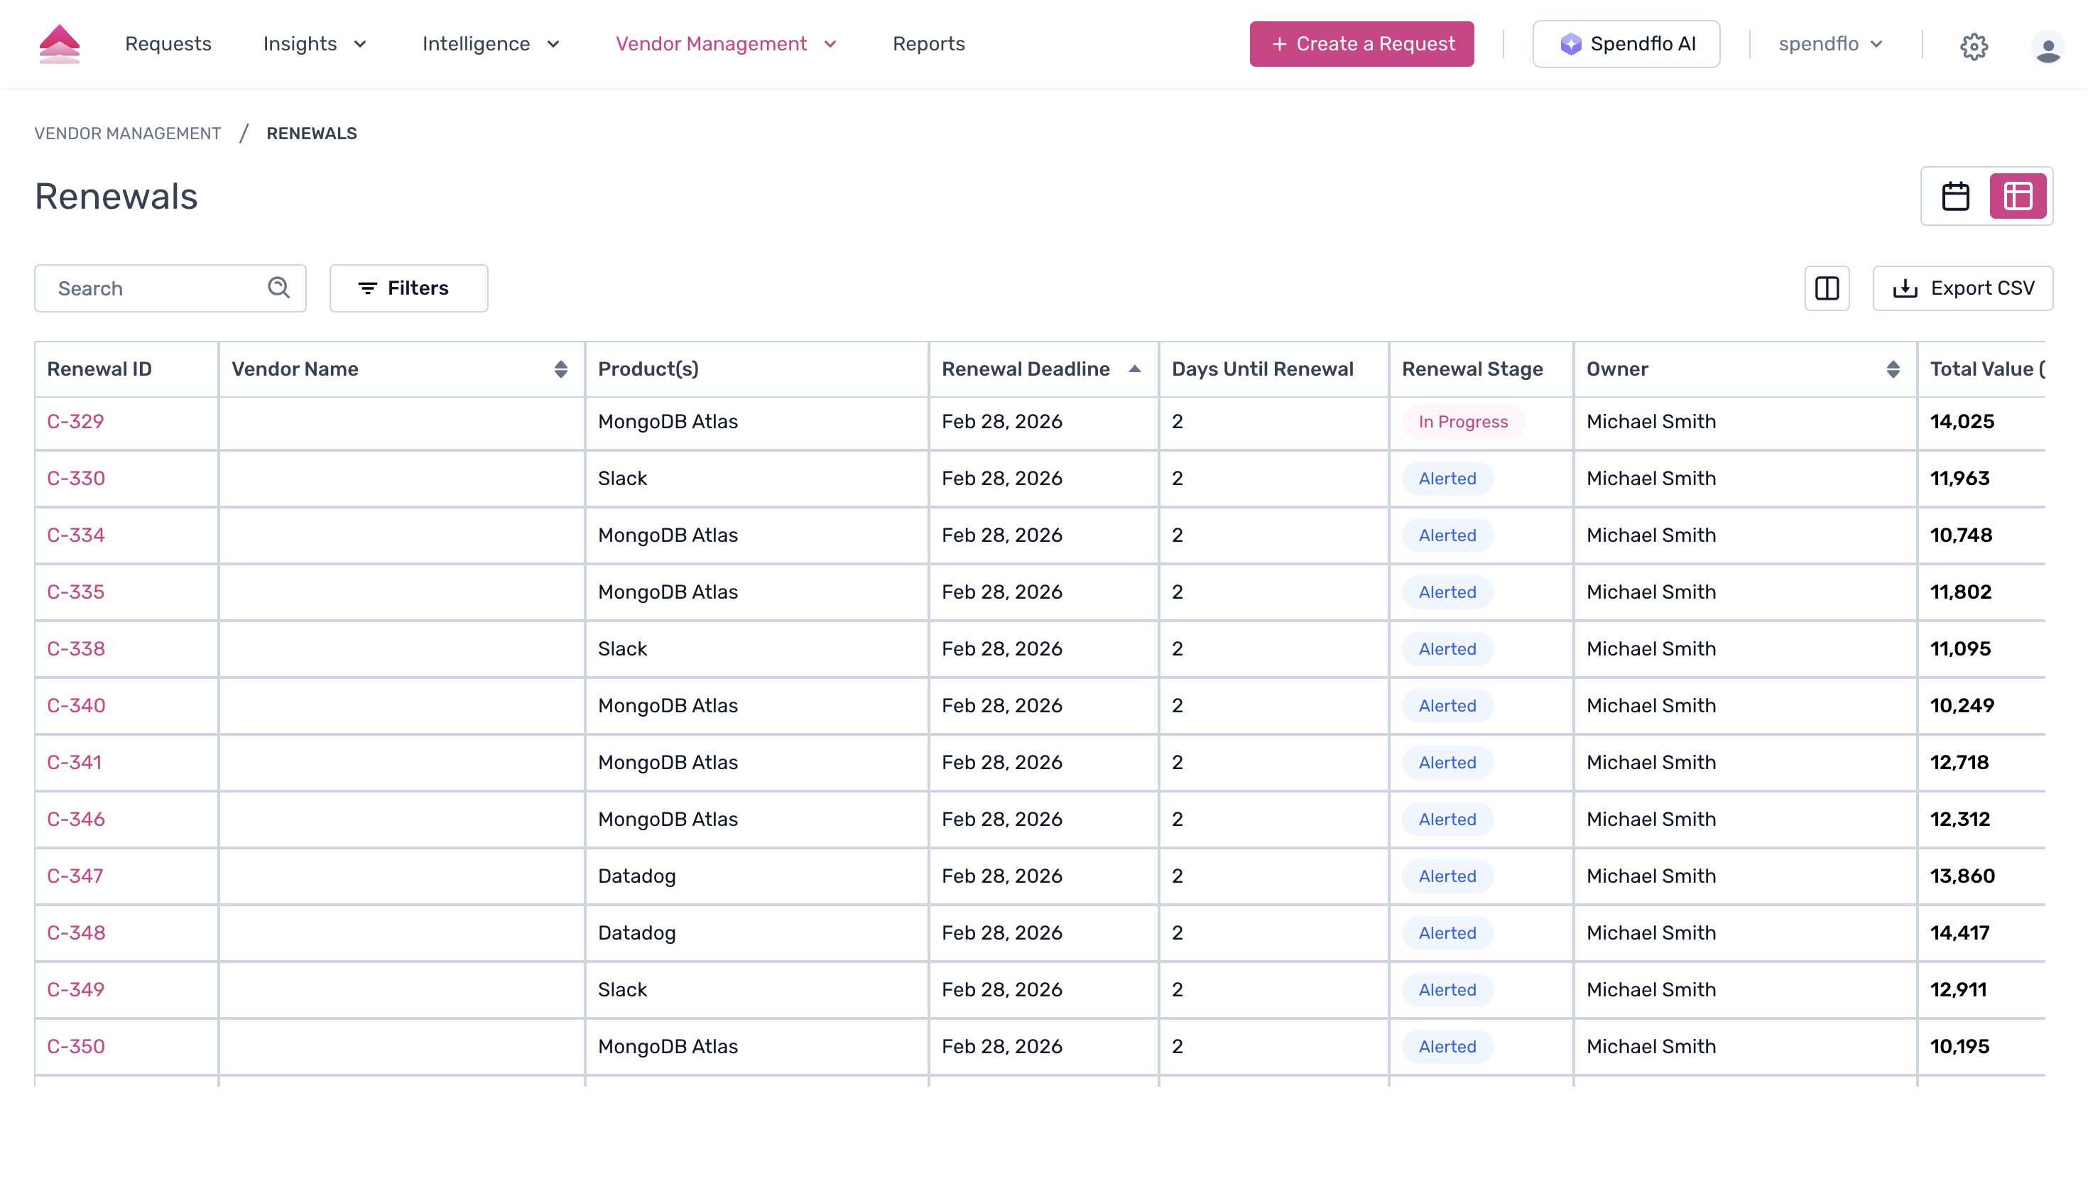2088x1186 pixels.
Task: Open the Spendflo AI assistant
Action: click(1626, 43)
